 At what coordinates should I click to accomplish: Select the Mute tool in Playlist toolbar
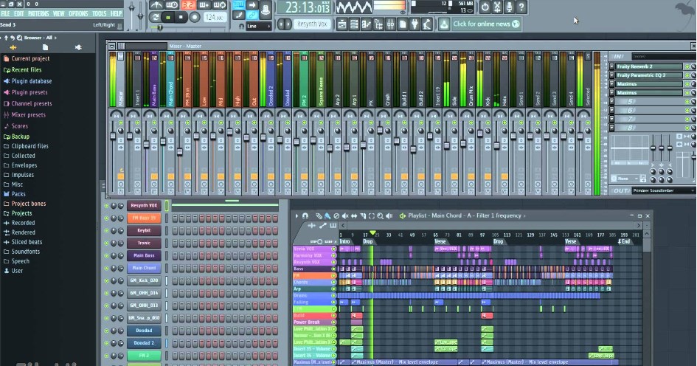pos(345,215)
